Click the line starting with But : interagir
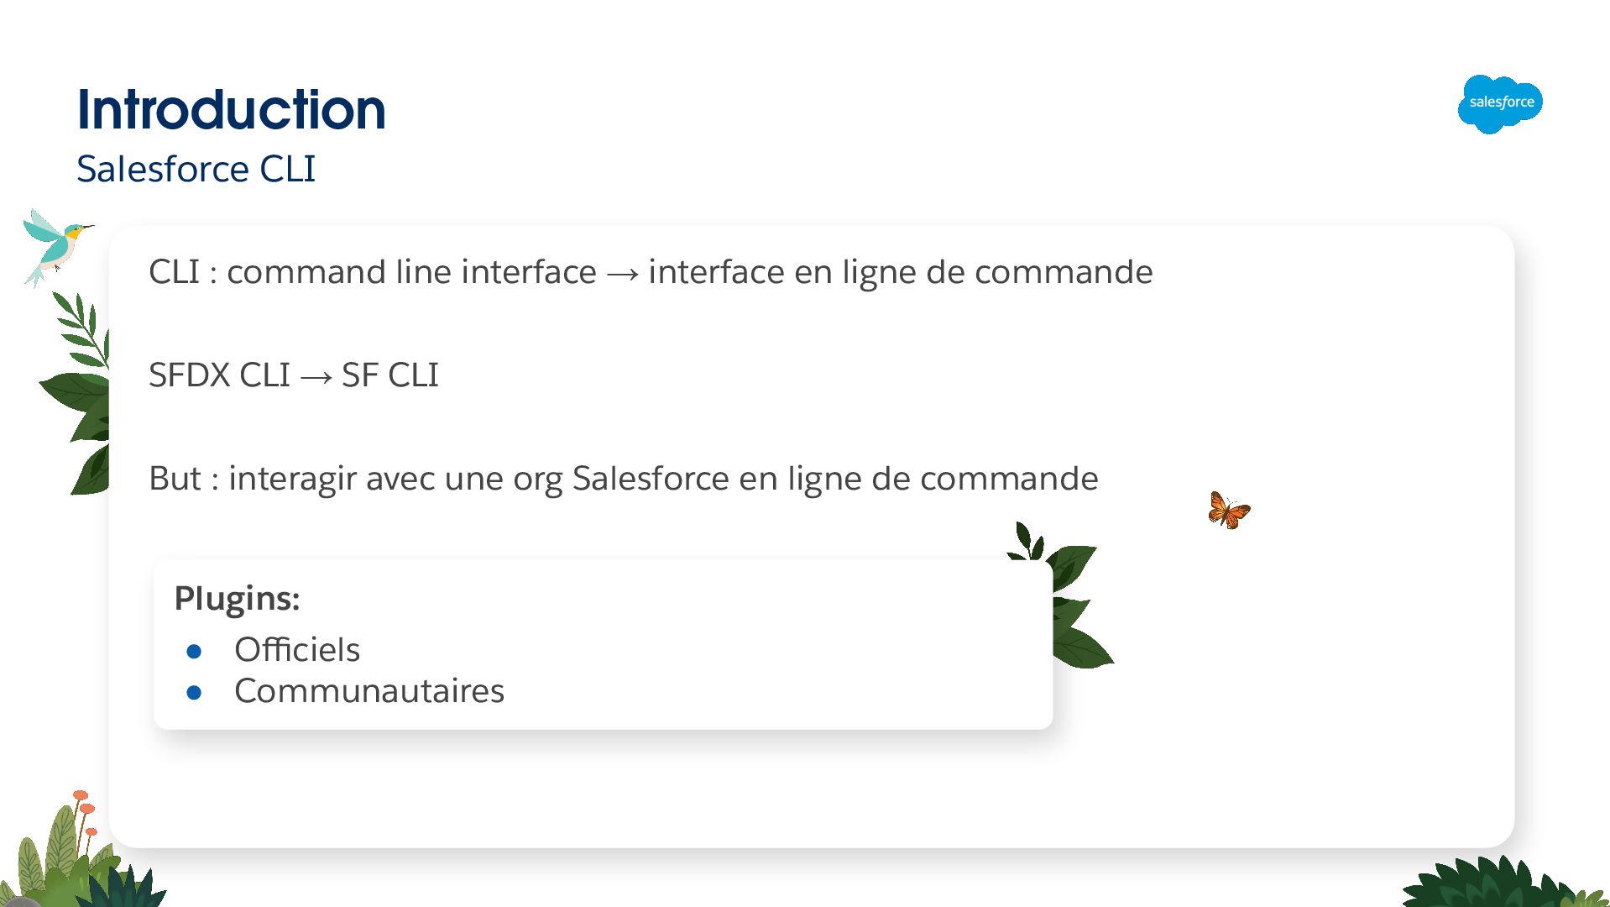1610x907 pixels. click(623, 479)
